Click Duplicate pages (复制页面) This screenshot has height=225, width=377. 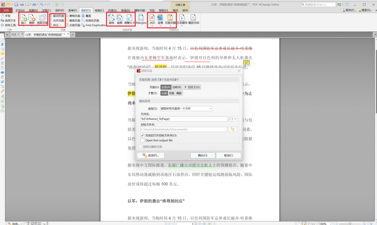coord(73,16)
